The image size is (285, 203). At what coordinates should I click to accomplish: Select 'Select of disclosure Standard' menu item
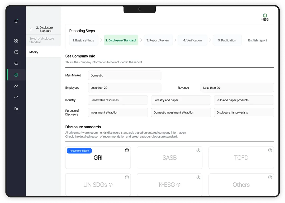43,40
